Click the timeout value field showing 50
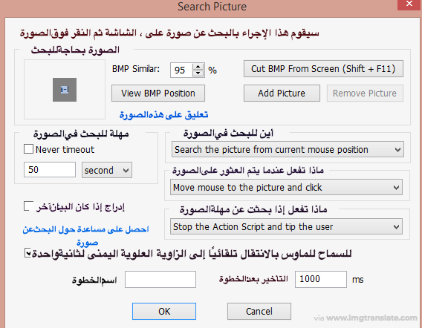The width and height of the screenshot is (422, 328). click(50, 170)
